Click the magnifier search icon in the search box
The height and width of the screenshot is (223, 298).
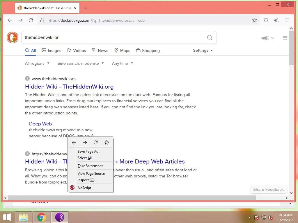(210, 37)
